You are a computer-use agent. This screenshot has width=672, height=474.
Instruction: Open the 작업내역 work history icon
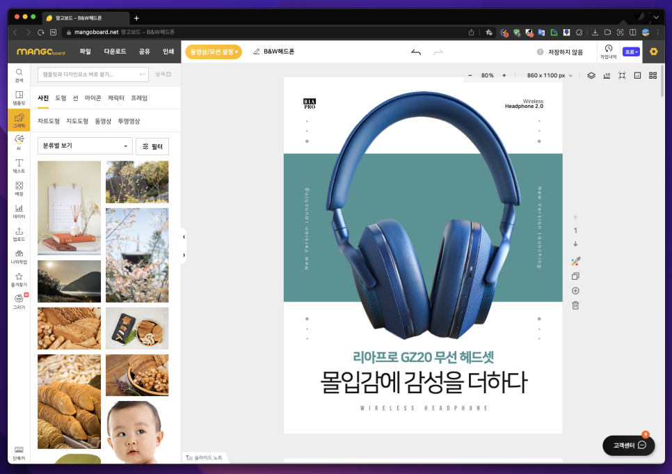608,52
